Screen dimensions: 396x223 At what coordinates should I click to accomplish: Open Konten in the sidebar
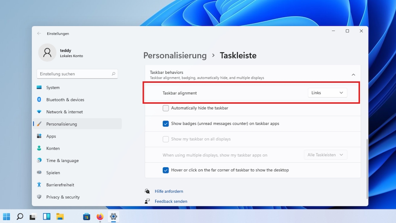77,148
